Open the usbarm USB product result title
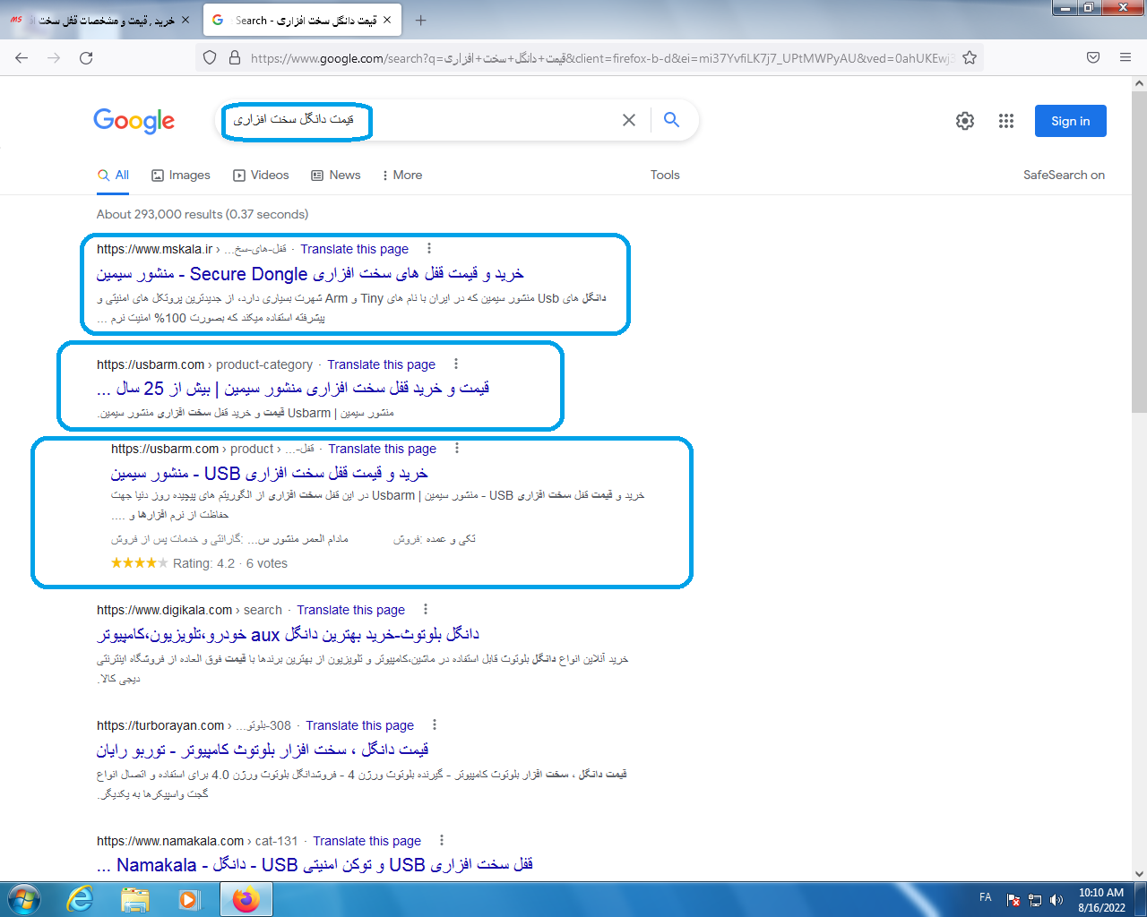The width and height of the screenshot is (1147, 917). pos(269,474)
